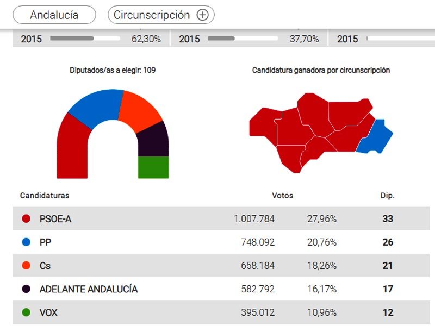Click the Votos column header
This screenshot has width=435, height=326.
coord(282,196)
